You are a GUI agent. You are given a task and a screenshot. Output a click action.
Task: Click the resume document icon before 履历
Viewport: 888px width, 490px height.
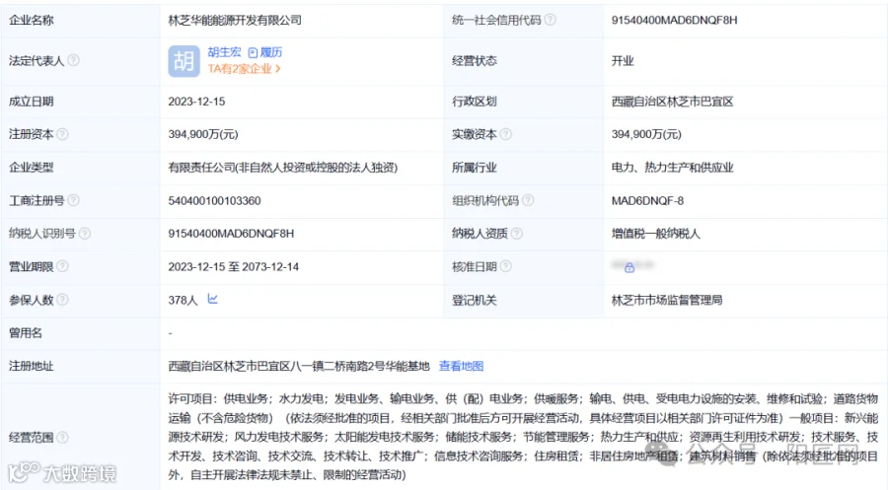point(253,52)
